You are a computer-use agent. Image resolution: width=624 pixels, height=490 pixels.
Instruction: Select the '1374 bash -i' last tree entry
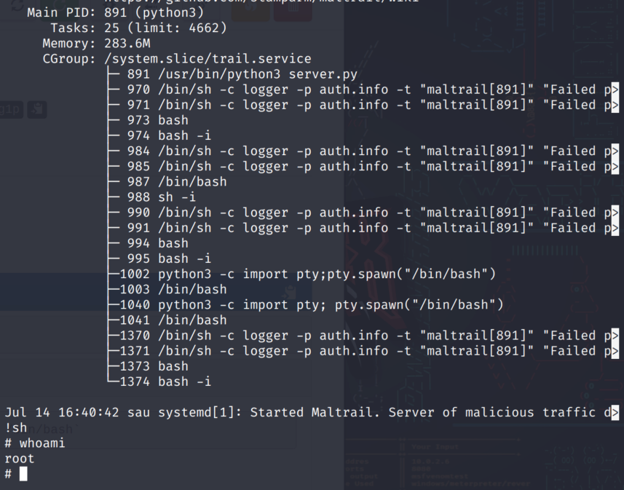165,382
